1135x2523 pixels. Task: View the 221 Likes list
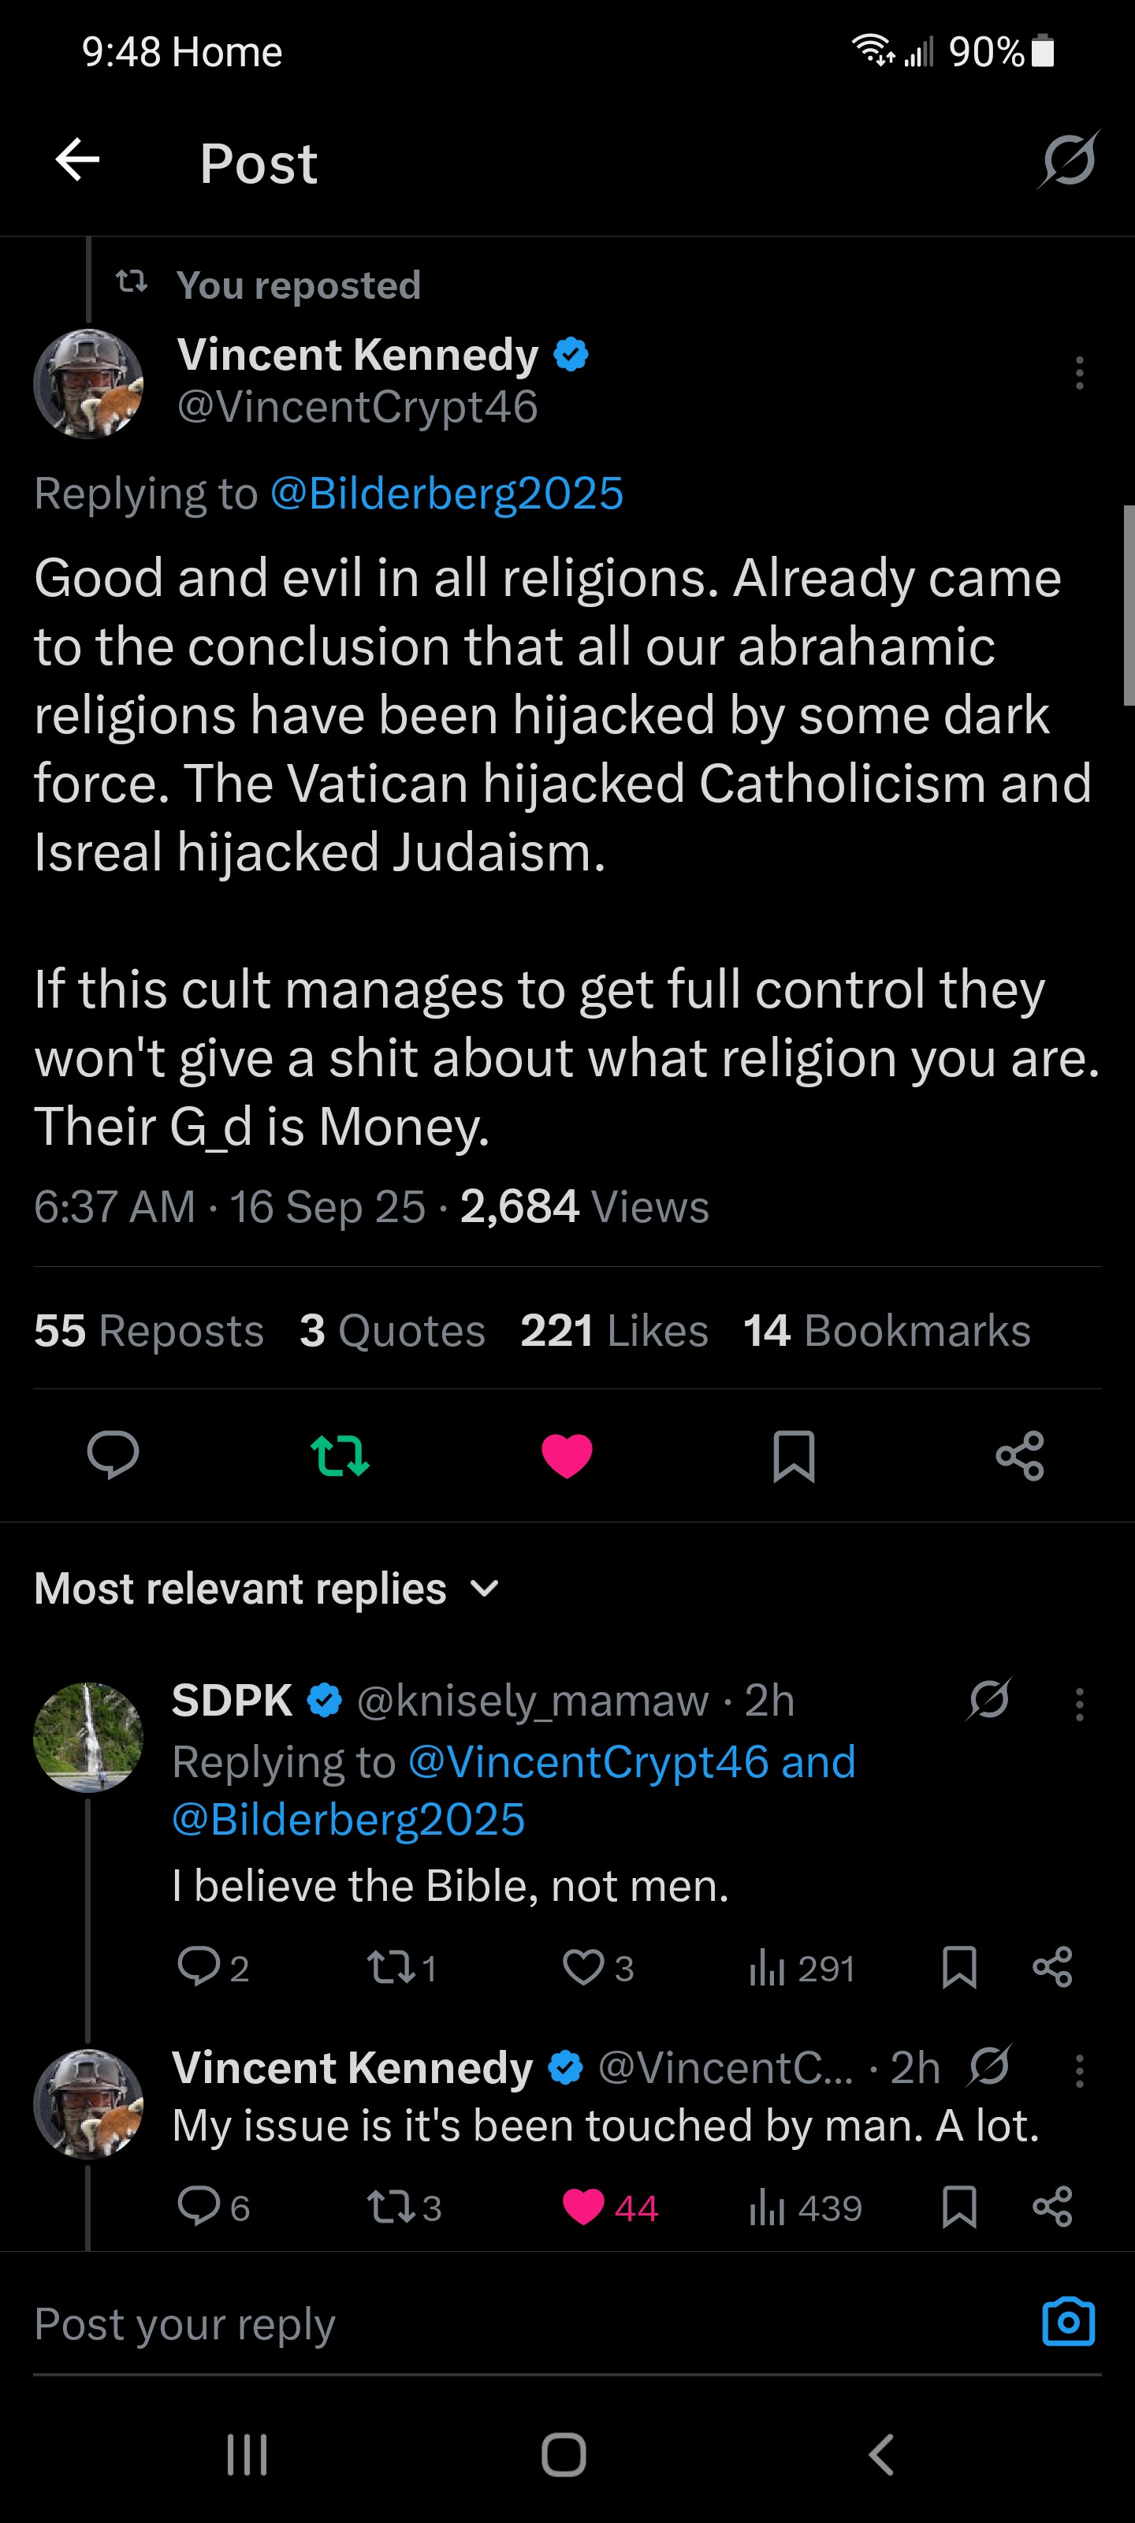pyautogui.click(x=614, y=1331)
